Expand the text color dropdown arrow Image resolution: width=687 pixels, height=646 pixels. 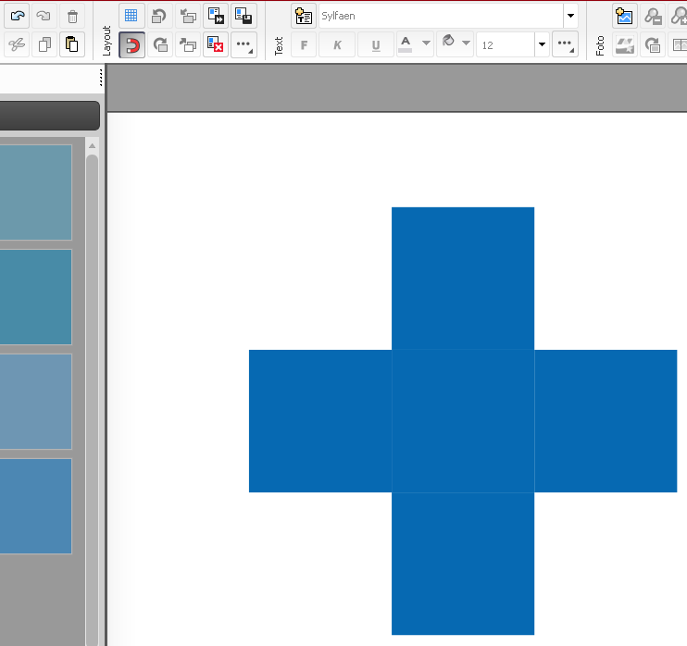click(426, 43)
